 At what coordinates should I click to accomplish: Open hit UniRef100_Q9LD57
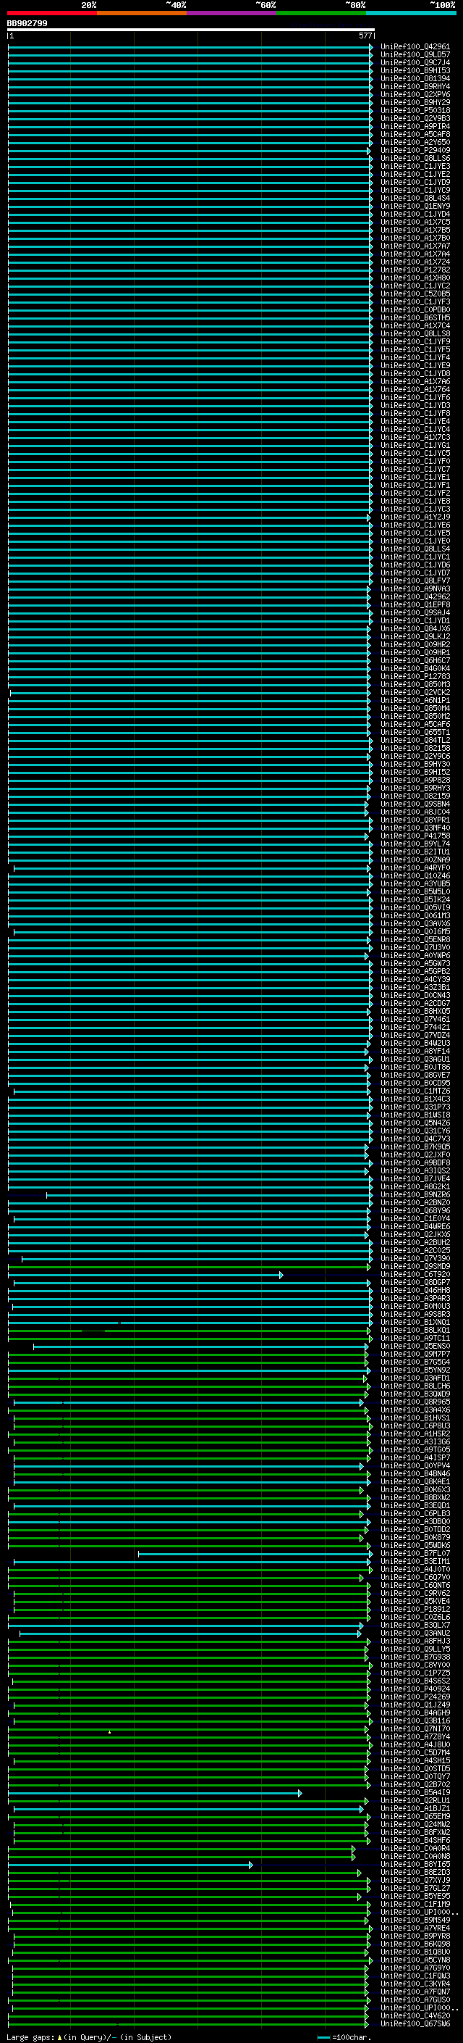(x=415, y=56)
